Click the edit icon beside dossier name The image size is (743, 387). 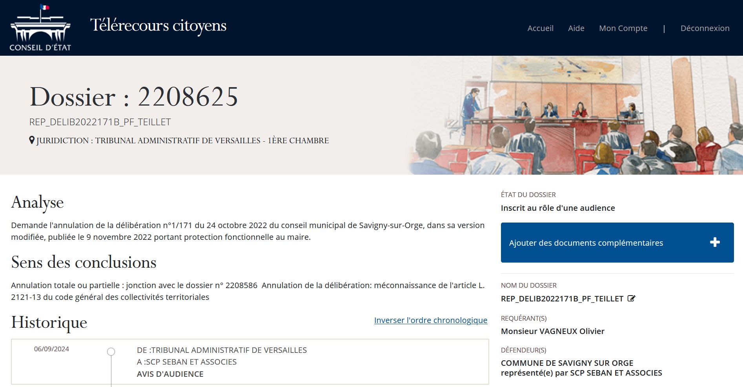click(x=631, y=299)
